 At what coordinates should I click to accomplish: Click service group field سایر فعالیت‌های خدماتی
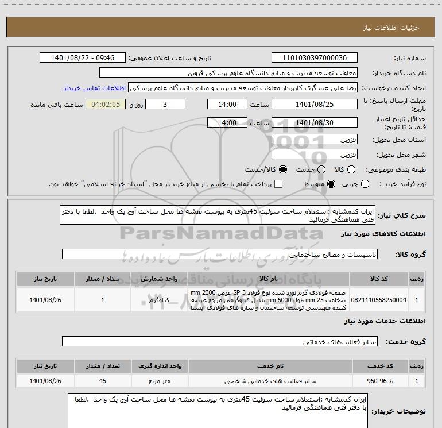(220, 342)
